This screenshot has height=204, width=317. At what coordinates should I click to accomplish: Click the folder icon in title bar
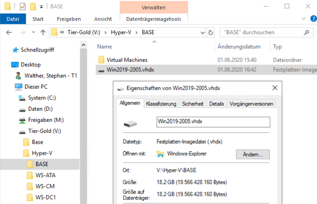[8, 6]
